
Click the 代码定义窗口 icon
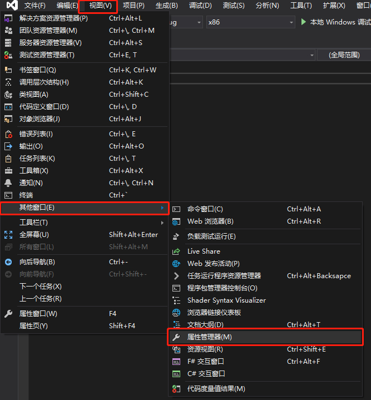tap(8, 107)
